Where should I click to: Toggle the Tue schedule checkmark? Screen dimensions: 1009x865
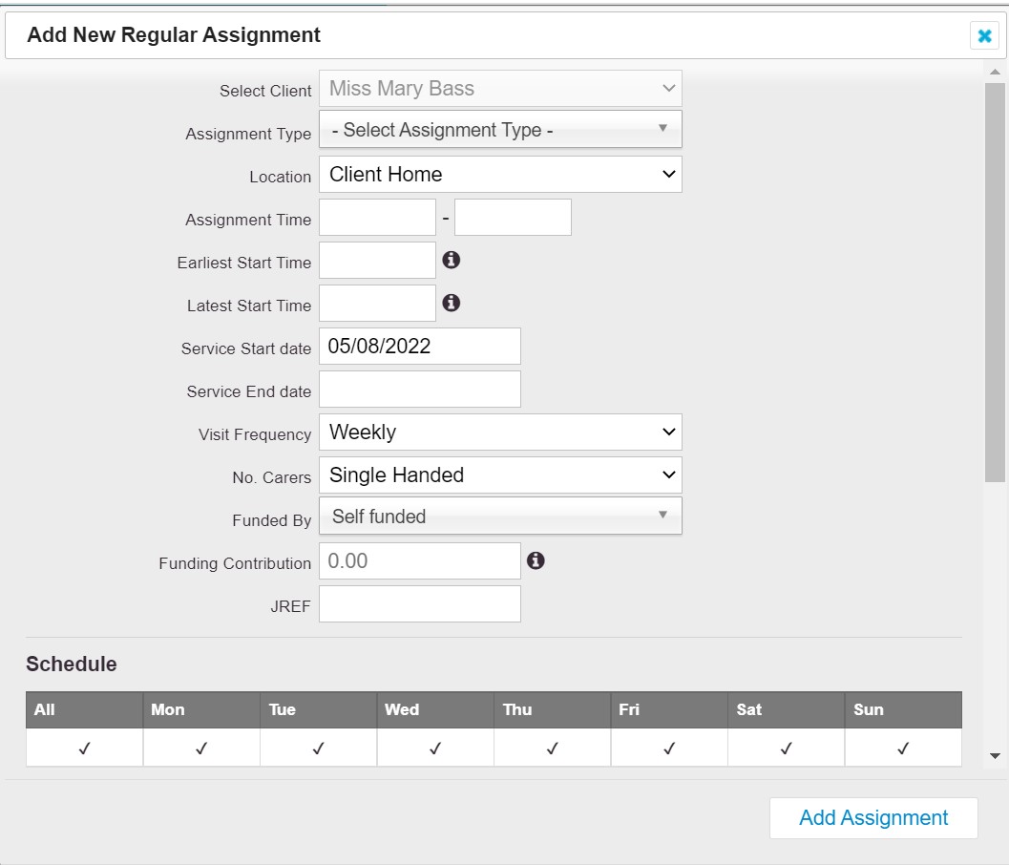(x=319, y=748)
